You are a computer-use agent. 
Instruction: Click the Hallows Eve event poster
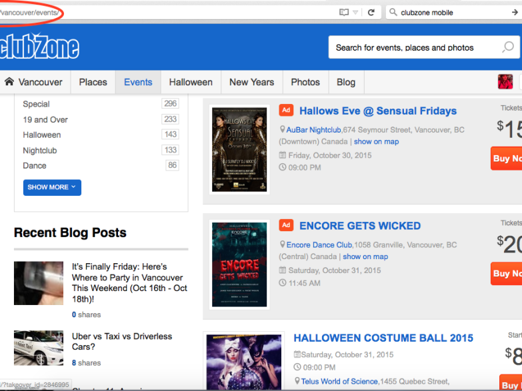239,149
